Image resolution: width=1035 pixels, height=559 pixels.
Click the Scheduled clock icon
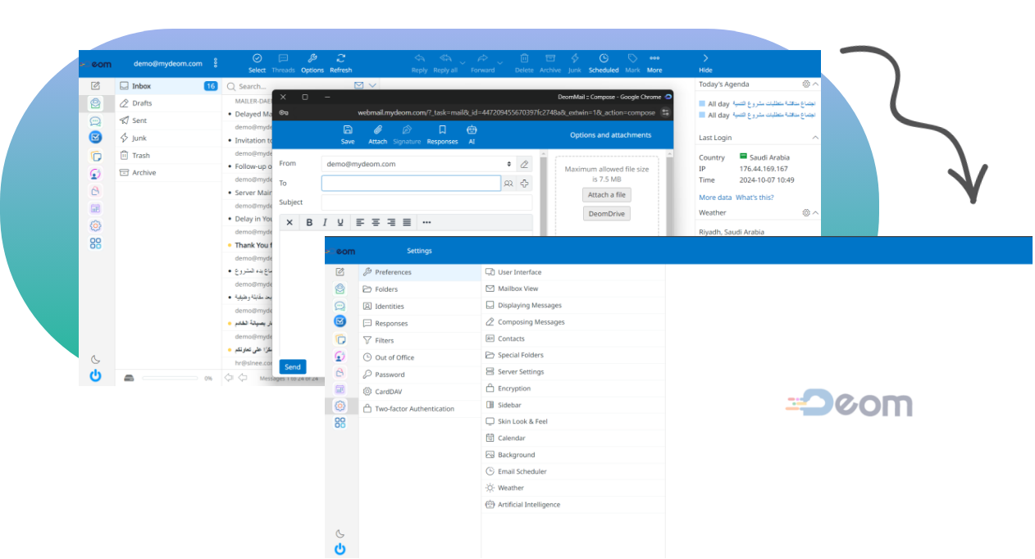[x=604, y=62]
